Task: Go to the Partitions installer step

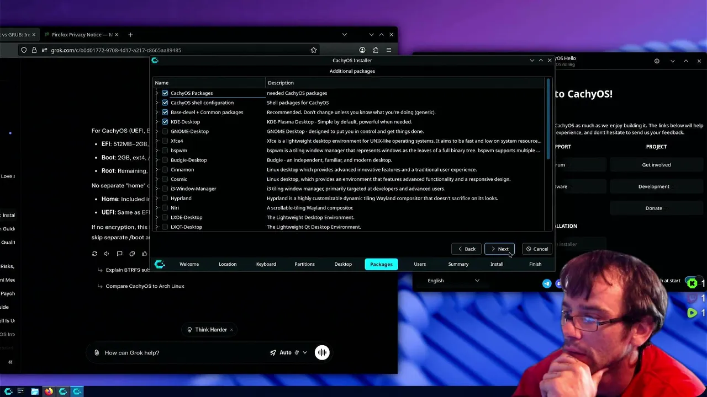Action: click(x=304, y=264)
